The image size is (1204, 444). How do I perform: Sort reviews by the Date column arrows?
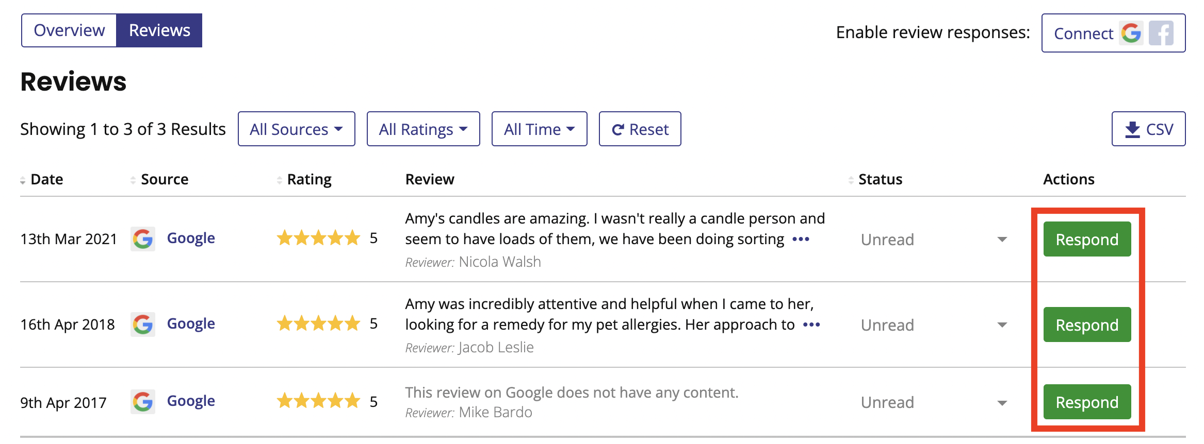pyautogui.click(x=22, y=179)
